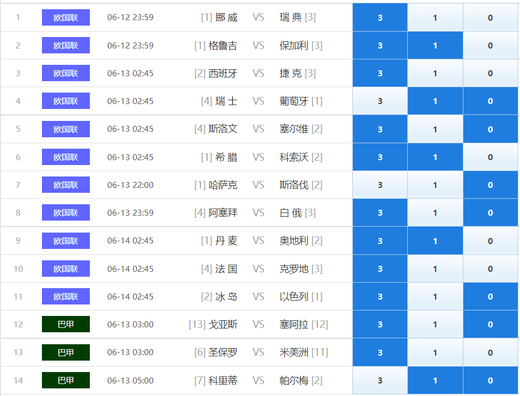Toggle the 1 option for 格鲁吉 vs 保加利
Screen dimensions: 520x396
(x=435, y=45)
